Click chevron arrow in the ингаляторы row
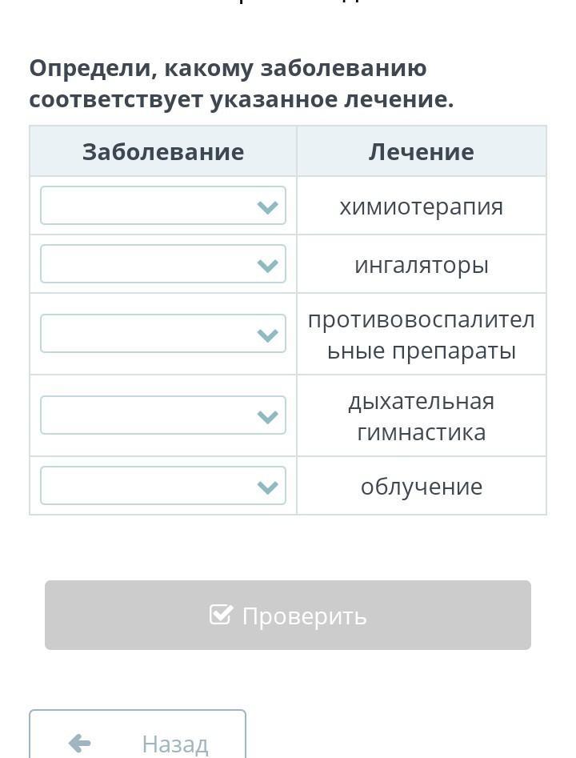 click(267, 265)
